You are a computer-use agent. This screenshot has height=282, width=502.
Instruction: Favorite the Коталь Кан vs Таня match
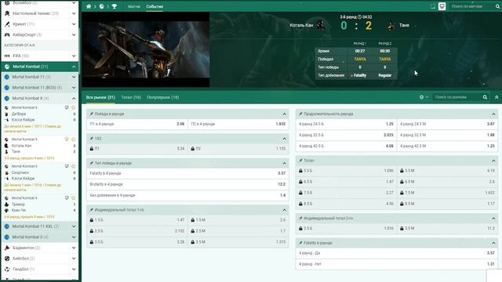click(73, 139)
